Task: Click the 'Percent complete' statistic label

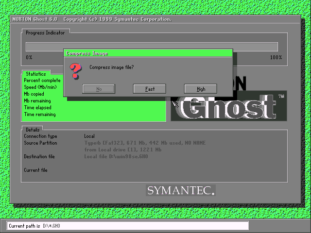Action: (x=42, y=81)
